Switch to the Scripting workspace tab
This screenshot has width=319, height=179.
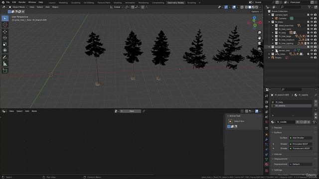point(191,2)
